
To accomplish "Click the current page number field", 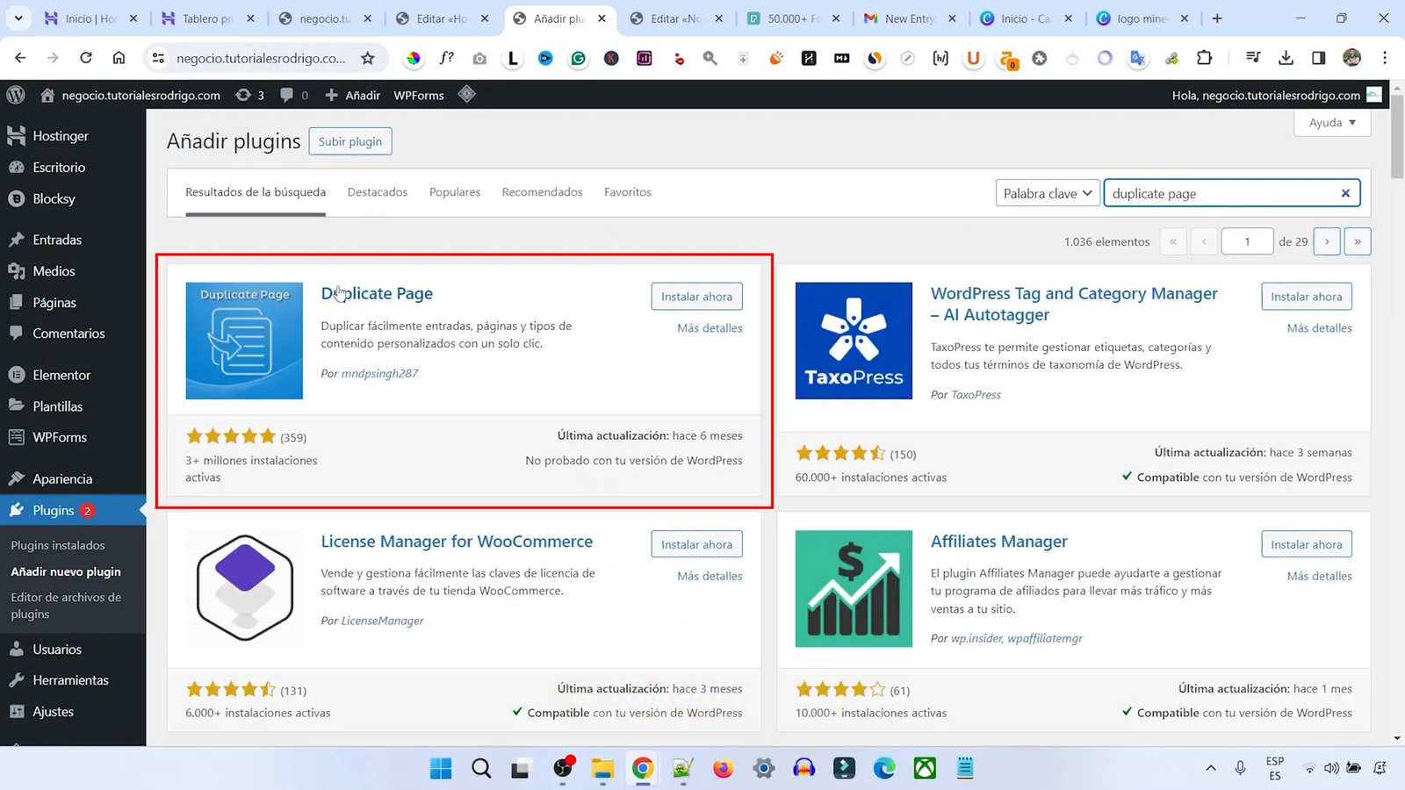I will click(1246, 241).
